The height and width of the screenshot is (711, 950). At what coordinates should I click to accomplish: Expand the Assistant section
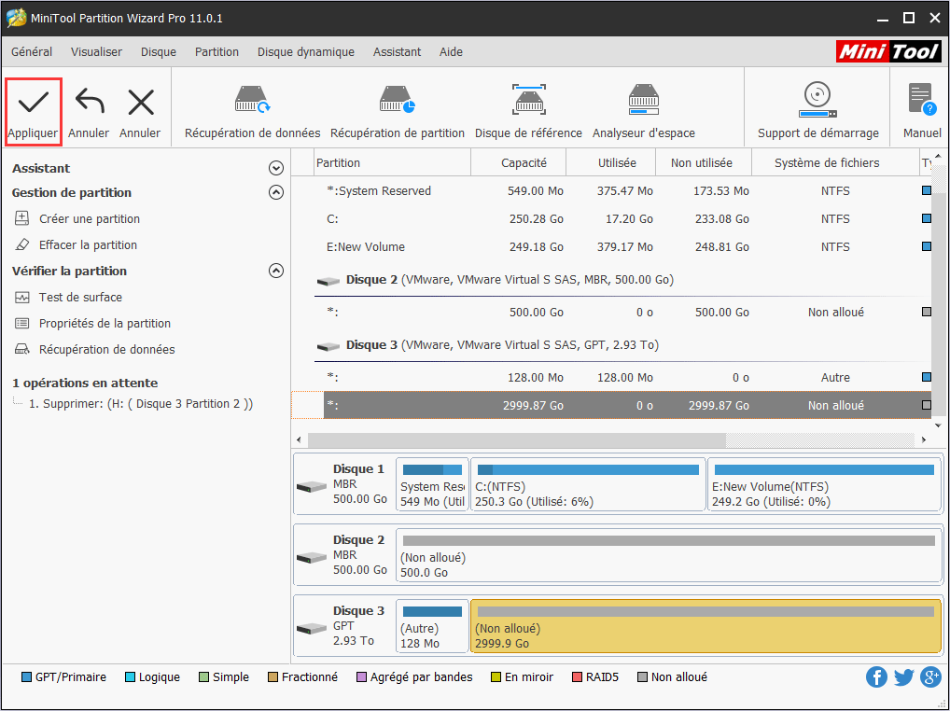point(275,169)
